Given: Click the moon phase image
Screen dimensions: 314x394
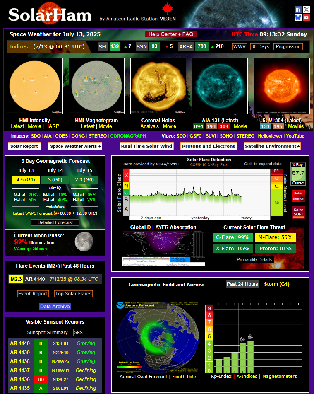Looking at the screenshot, I should [x=84, y=242].
